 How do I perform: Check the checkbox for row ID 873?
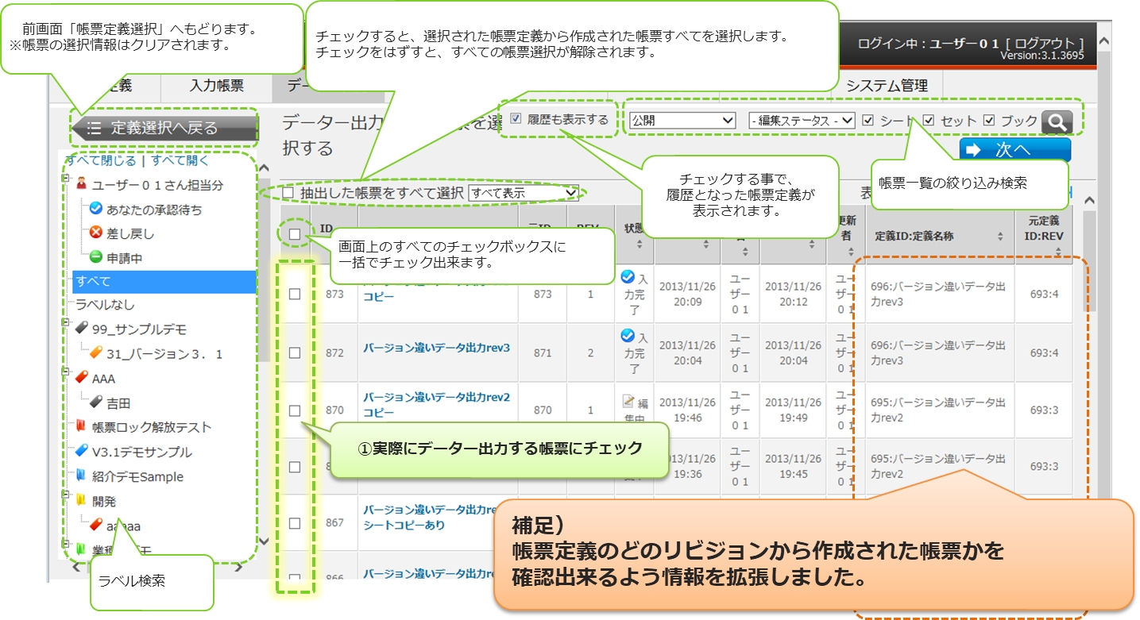[295, 294]
